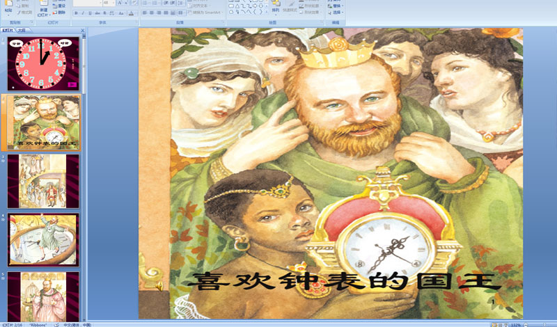The height and width of the screenshot is (327, 557).
Task: Click the language 中文(简体,中国) indicator
Action: point(77,325)
